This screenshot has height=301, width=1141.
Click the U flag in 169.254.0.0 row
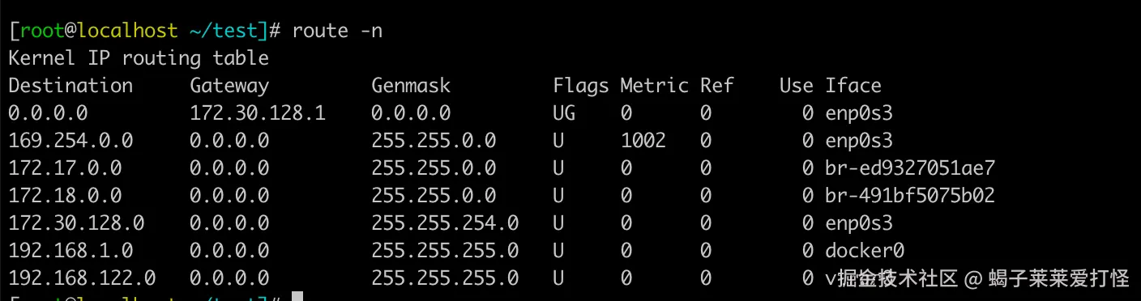[558, 140]
